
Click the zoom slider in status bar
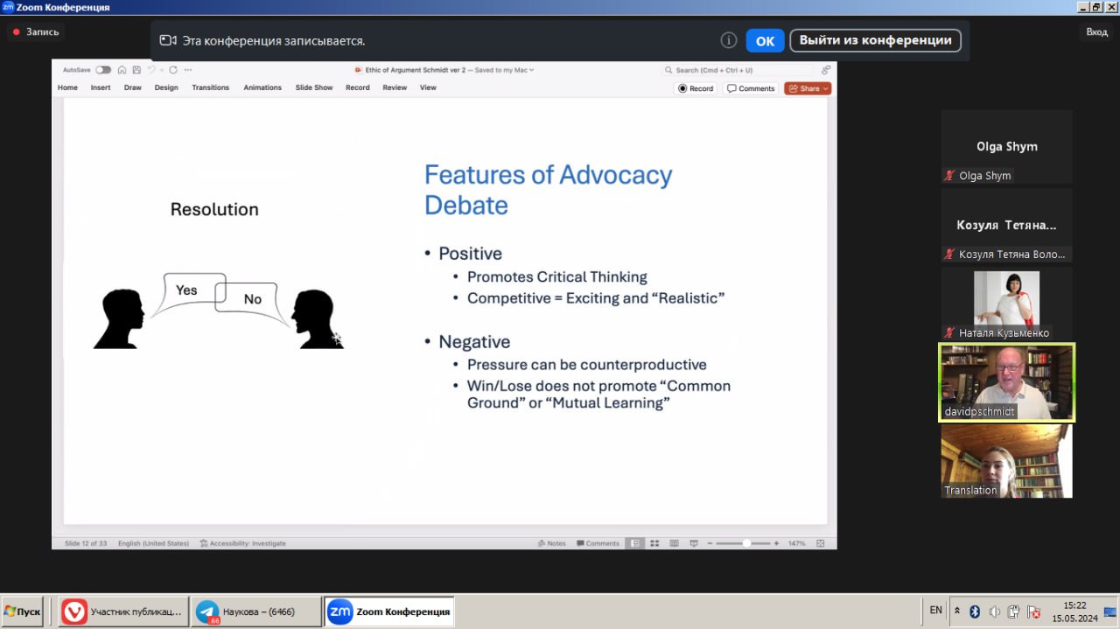pyautogui.click(x=745, y=543)
